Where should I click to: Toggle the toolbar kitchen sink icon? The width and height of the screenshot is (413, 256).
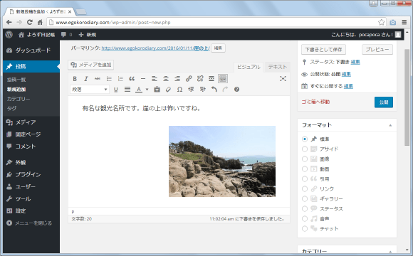pos(223,79)
